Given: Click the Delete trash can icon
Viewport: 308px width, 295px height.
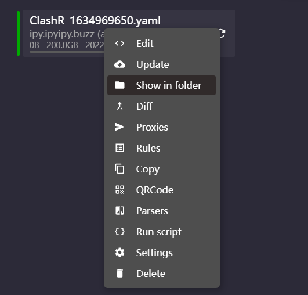Looking at the screenshot, I should (x=119, y=274).
